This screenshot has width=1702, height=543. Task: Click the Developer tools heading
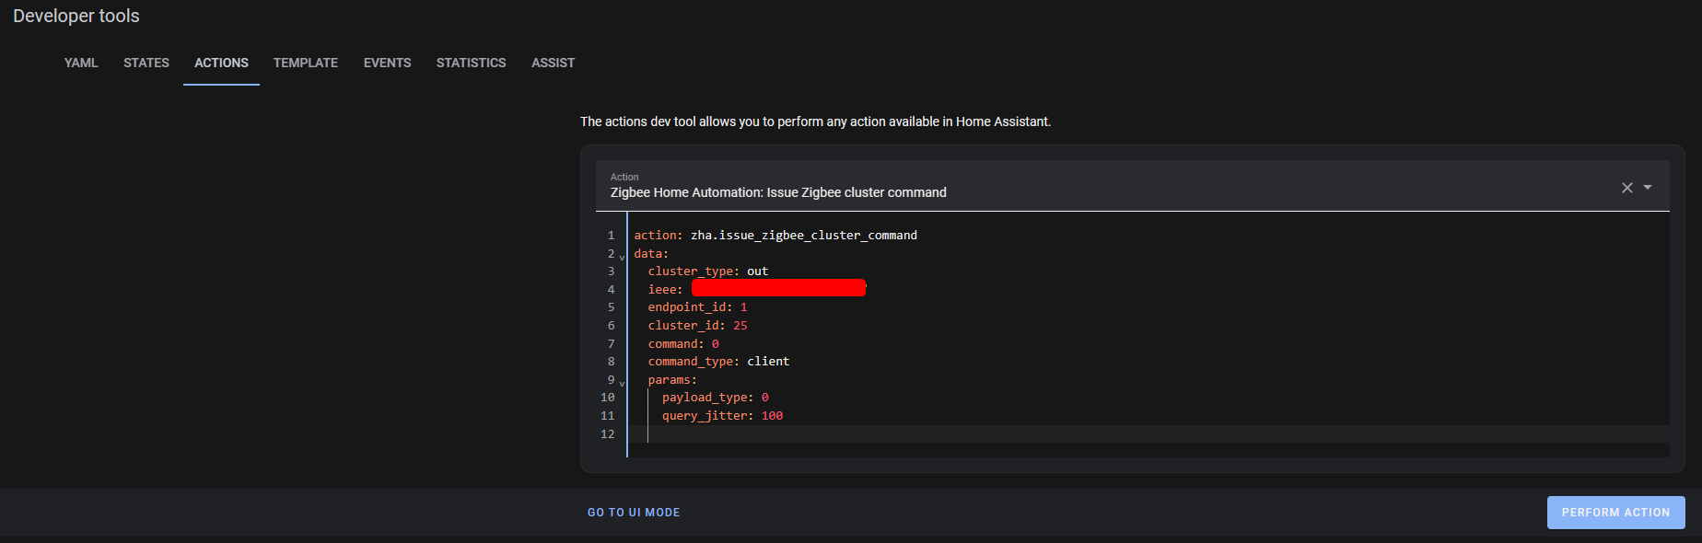click(x=76, y=16)
